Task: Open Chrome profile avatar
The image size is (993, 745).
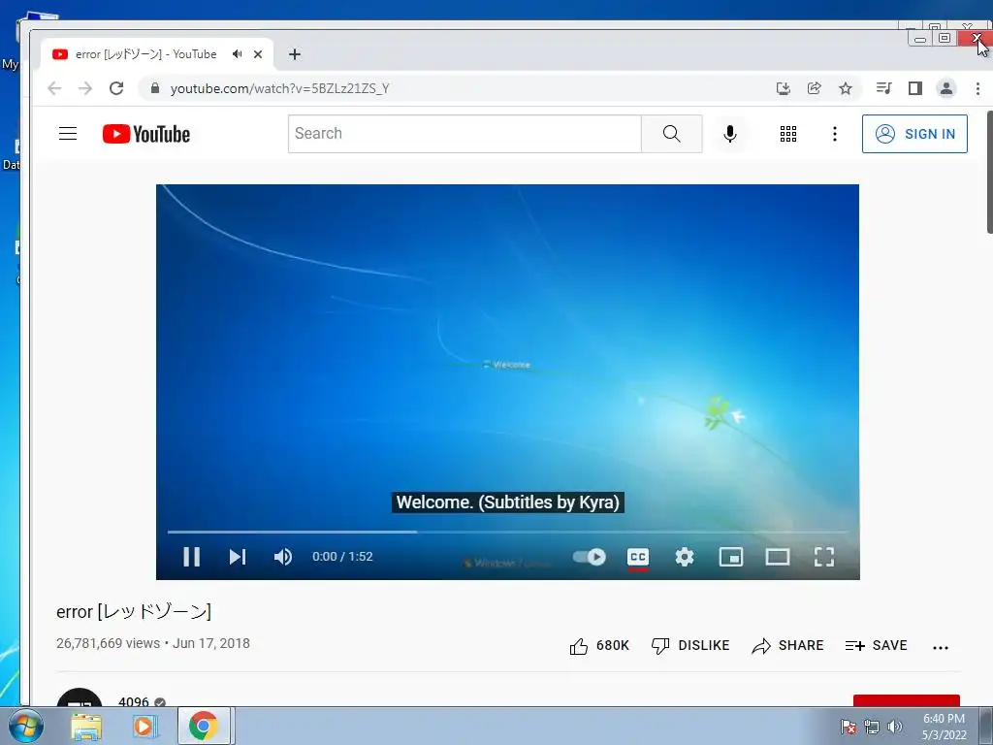Action: [946, 88]
